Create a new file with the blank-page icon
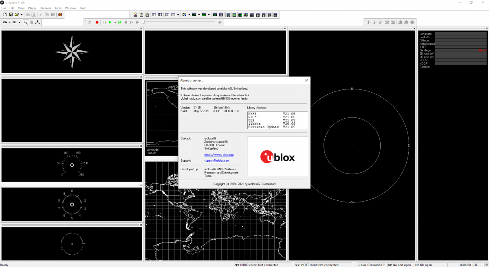 (5, 15)
